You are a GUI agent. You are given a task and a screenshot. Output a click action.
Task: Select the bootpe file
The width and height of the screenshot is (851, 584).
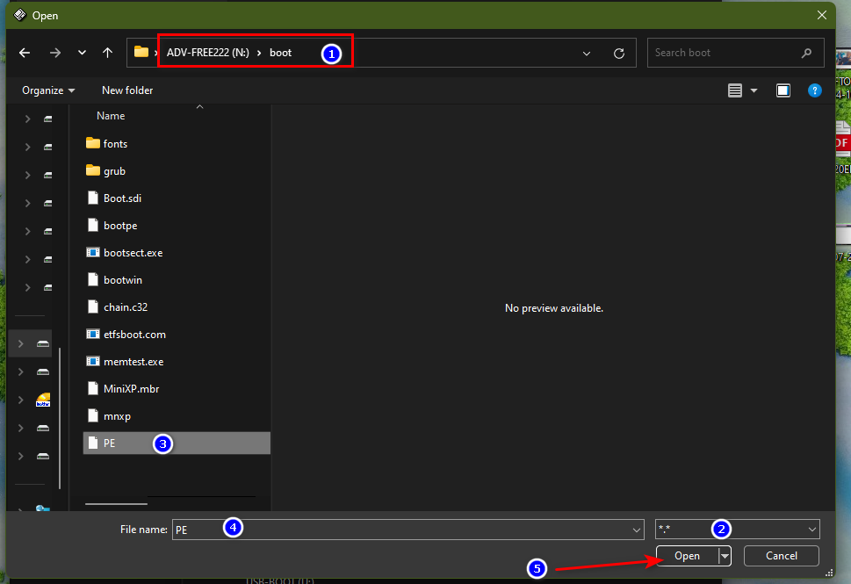coord(177,225)
